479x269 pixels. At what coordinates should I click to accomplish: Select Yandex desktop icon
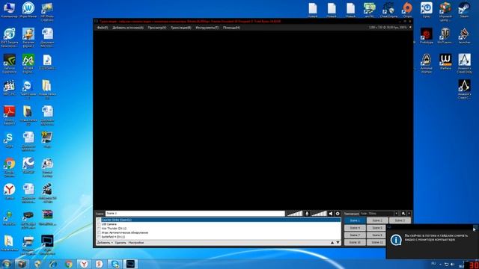coord(9,192)
